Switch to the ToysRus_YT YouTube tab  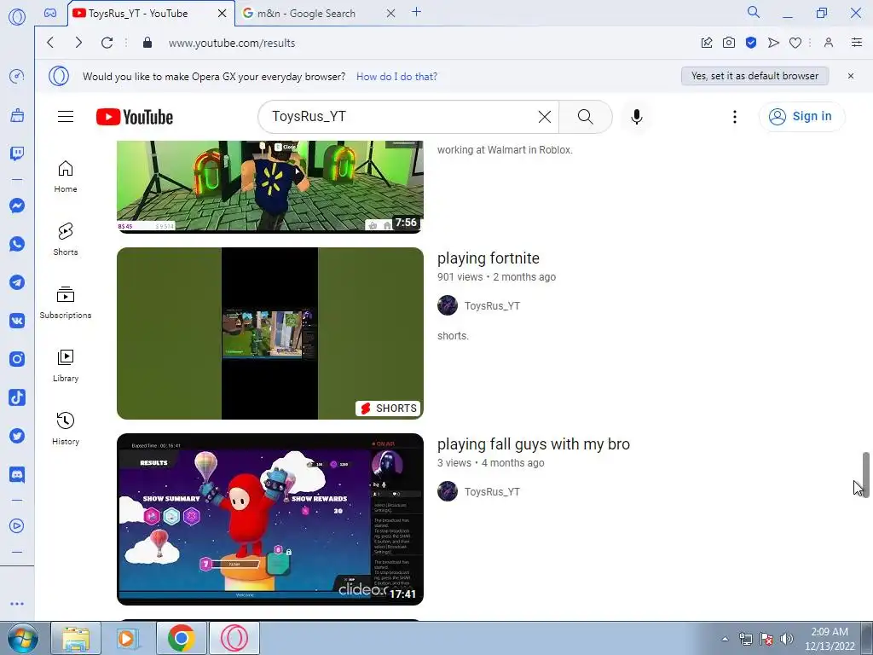[138, 14]
